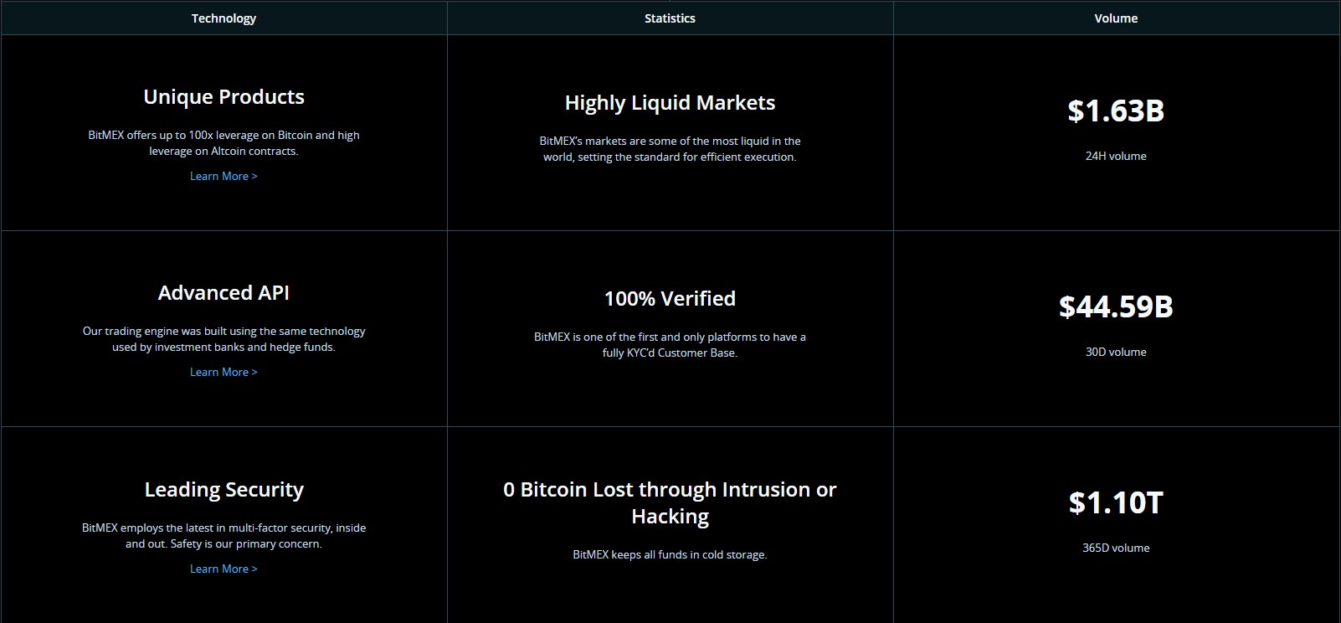Screen dimensions: 1341x623
Task: Click the Highly Liquid Markets heading
Action: tap(670, 103)
